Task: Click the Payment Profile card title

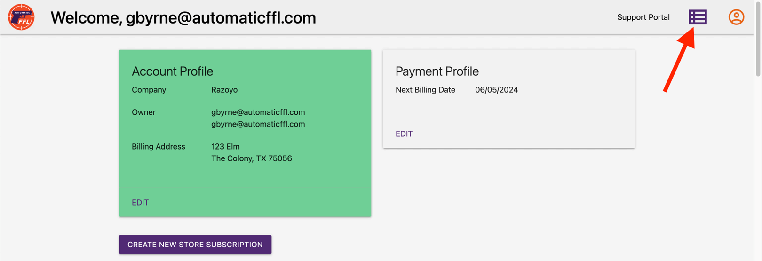Action: pyautogui.click(x=437, y=71)
